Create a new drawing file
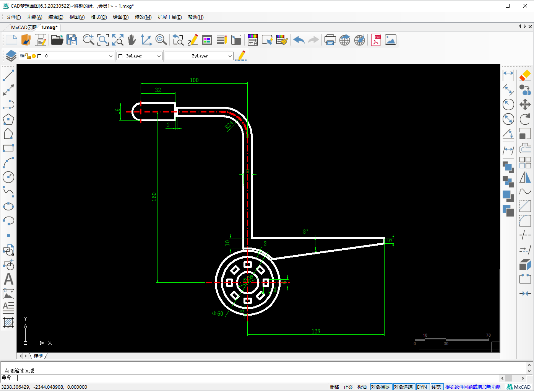534x391 pixels. [11, 40]
